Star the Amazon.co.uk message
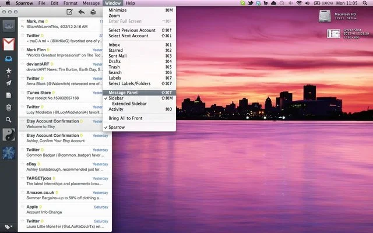The width and height of the screenshot is (373, 233). tap(22, 192)
